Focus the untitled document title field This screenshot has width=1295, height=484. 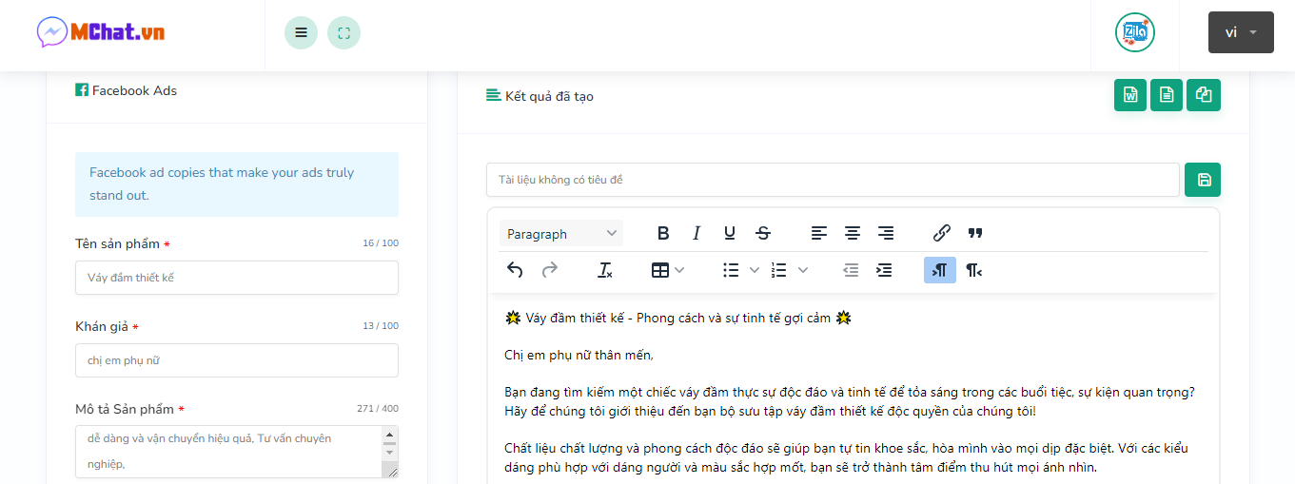(833, 180)
